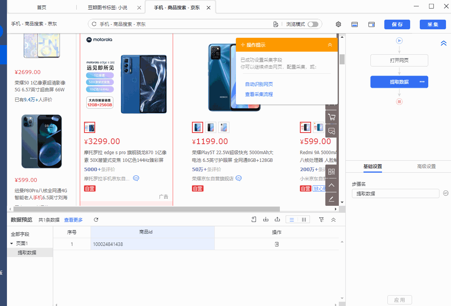Click the start play node in the workflow
The image size is (451, 306).
(399, 40)
